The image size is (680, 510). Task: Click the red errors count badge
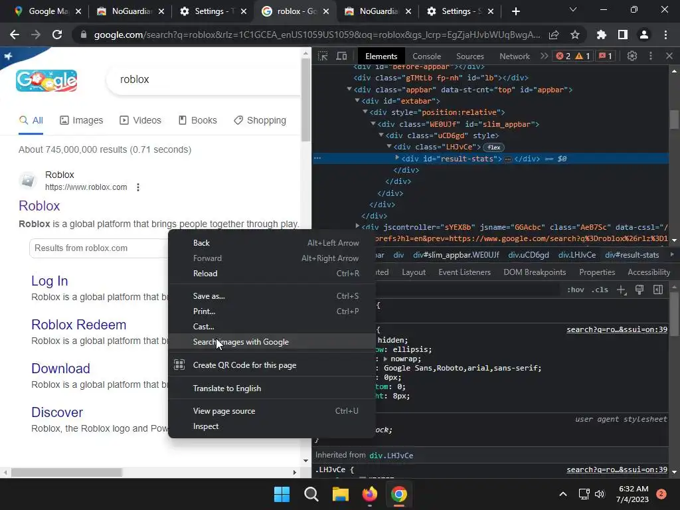pyautogui.click(x=563, y=56)
